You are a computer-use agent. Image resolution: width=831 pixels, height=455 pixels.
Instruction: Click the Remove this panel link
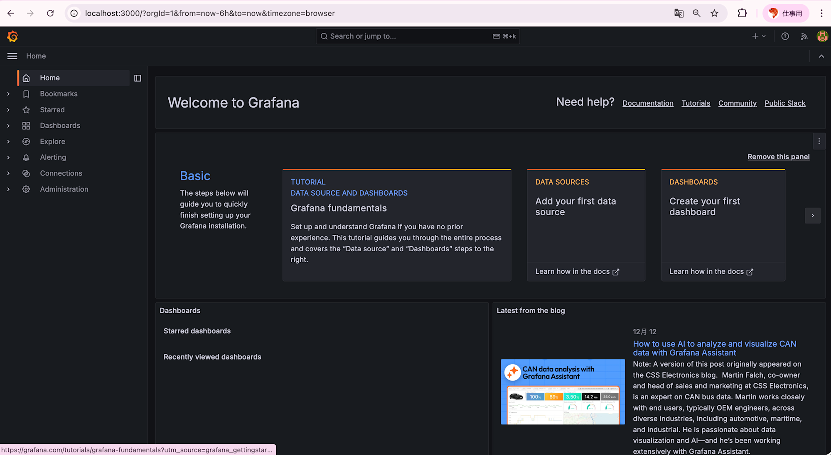(x=778, y=157)
